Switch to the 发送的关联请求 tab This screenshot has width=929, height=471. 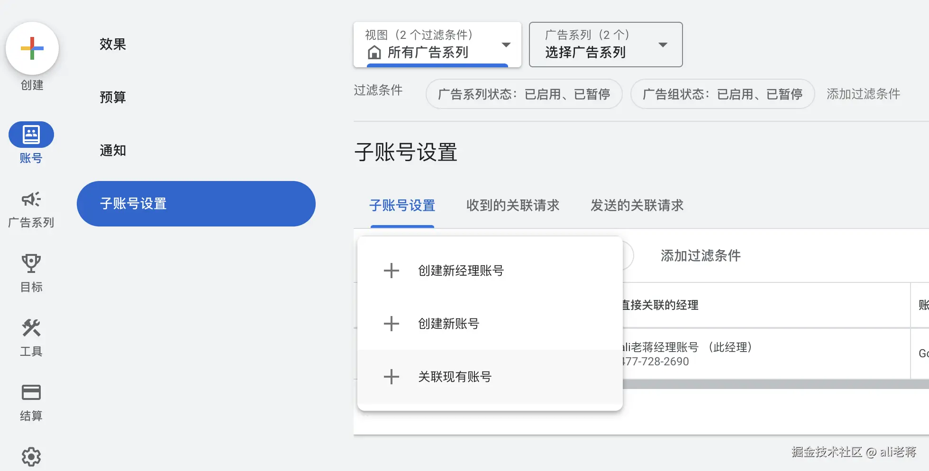[637, 205]
